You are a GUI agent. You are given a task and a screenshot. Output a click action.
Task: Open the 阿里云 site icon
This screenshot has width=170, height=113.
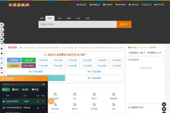coord(94,94)
